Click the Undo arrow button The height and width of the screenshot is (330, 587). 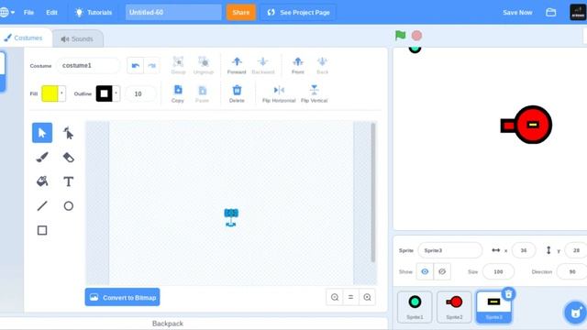[x=135, y=66]
